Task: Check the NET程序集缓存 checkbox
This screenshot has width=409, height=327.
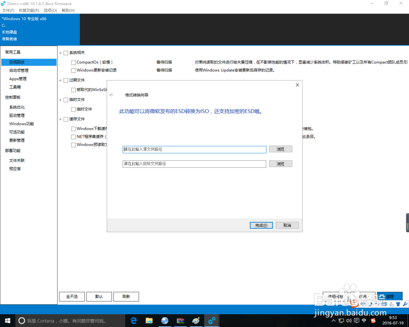Action: pyautogui.click(x=73, y=137)
